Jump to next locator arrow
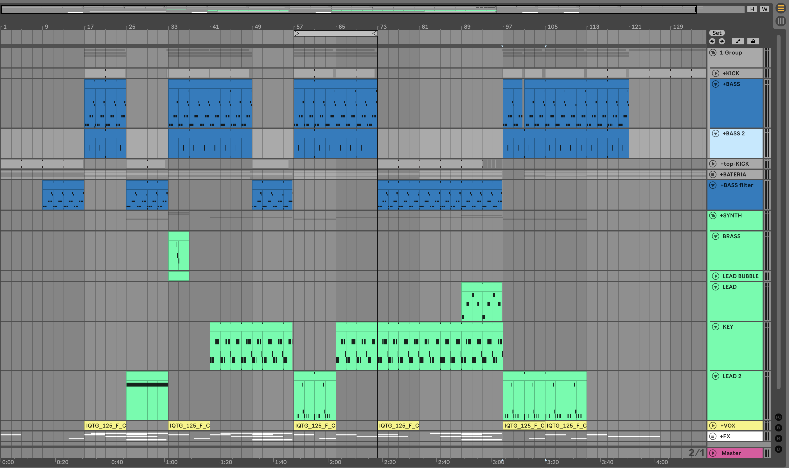The width and height of the screenshot is (789, 468). point(722,41)
